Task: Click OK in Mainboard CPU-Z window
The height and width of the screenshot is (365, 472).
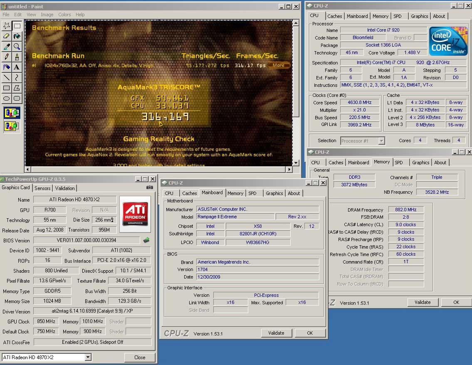Action: coord(310,333)
